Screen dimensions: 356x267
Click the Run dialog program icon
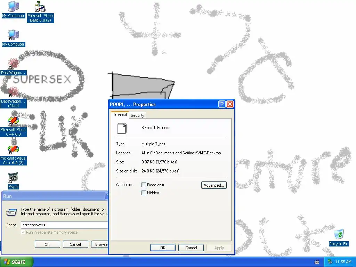tap(11, 212)
